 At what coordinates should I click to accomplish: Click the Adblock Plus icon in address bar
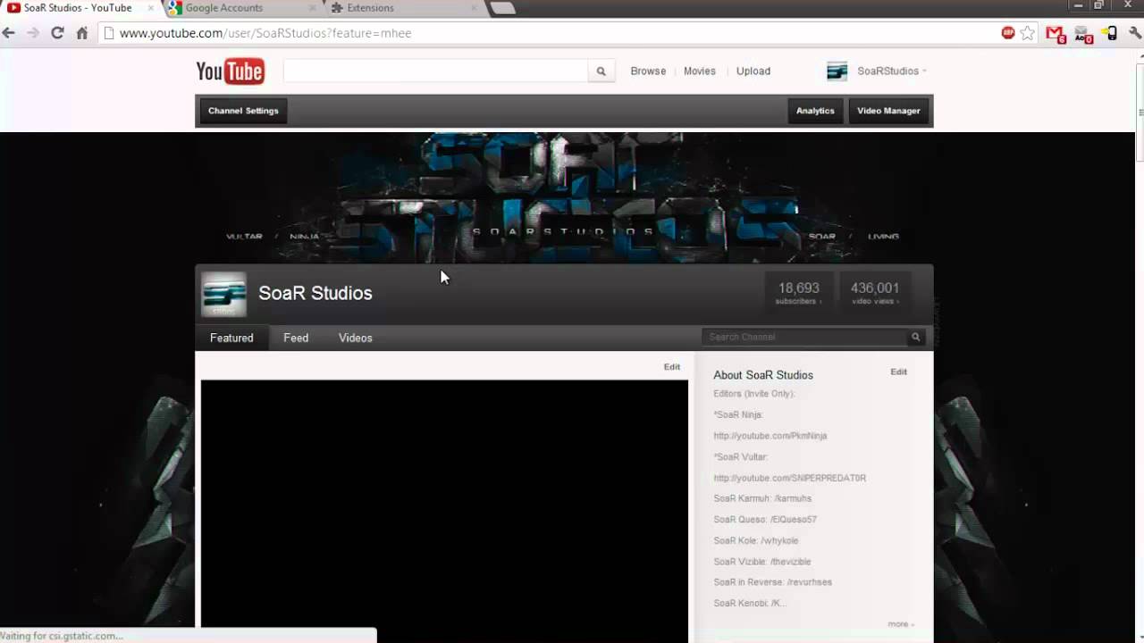click(1008, 33)
